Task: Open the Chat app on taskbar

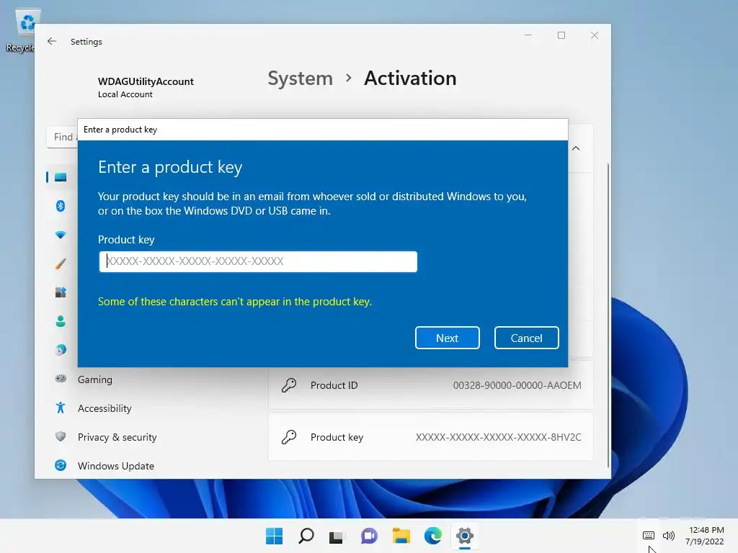Action: coord(369,536)
